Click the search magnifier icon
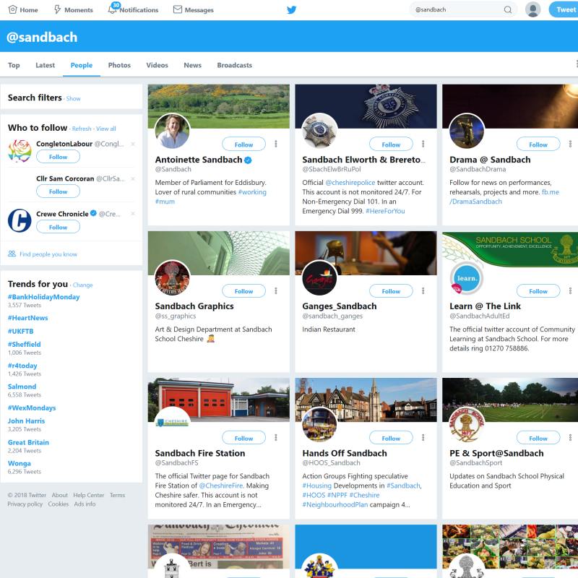This screenshot has height=578, width=578. coord(508,9)
